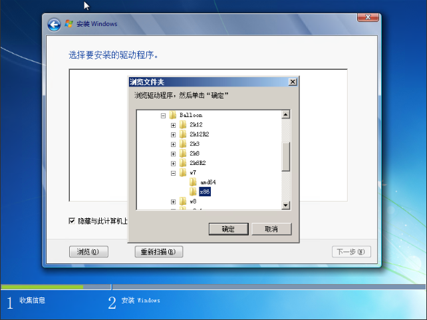Click the folder tree scroll down arrow
This screenshot has height=320, width=427.
[x=285, y=205]
